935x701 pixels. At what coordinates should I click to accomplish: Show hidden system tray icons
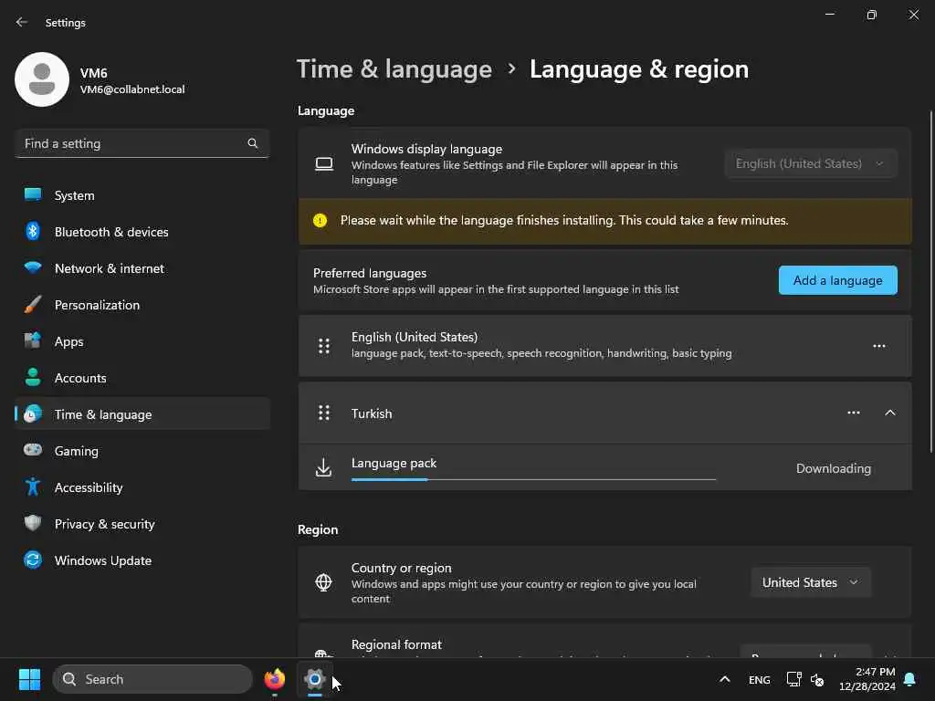[724, 679]
